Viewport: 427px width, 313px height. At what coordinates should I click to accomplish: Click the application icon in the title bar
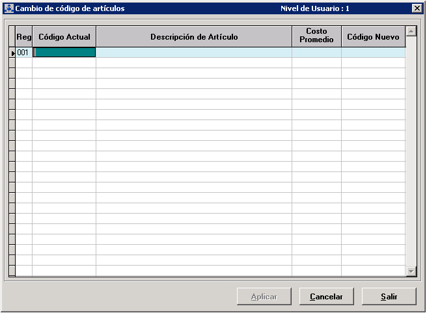[x=9, y=8]
